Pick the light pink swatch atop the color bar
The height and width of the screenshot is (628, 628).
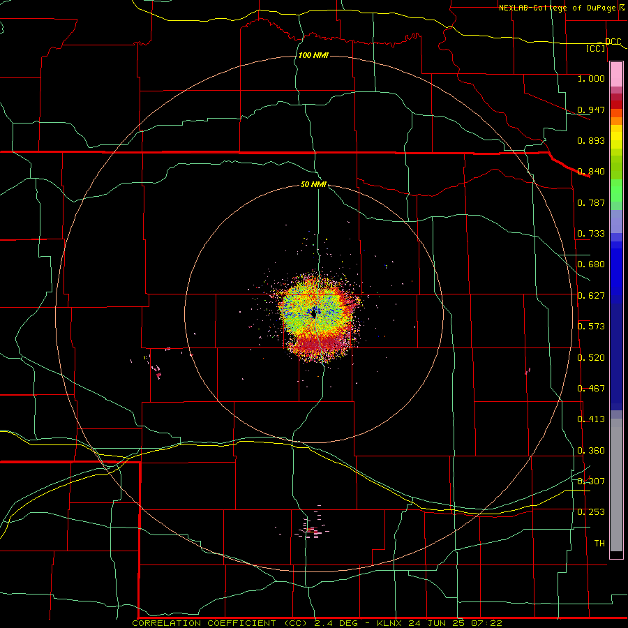click(x=616, y=75)
